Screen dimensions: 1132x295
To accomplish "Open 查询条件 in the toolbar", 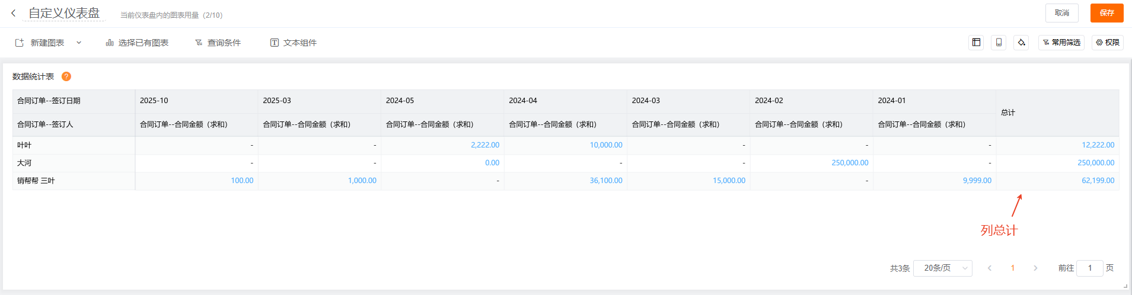I will coord(218,43).
